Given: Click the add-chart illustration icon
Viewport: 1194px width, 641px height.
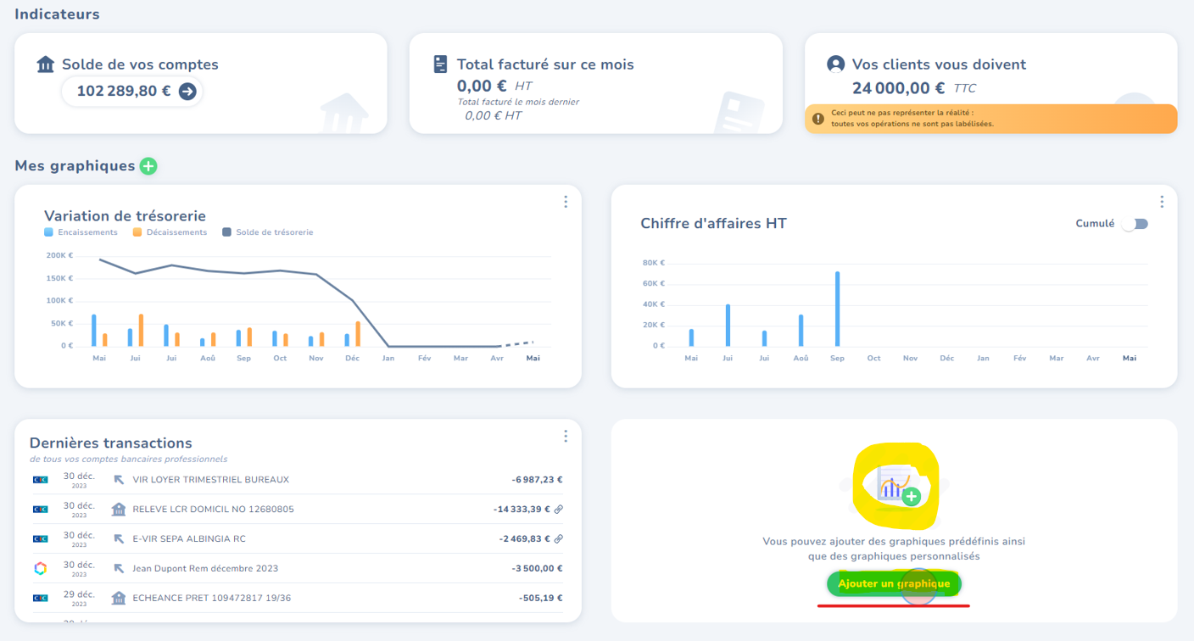Looking at the screenshot, I should pos(894,486).
